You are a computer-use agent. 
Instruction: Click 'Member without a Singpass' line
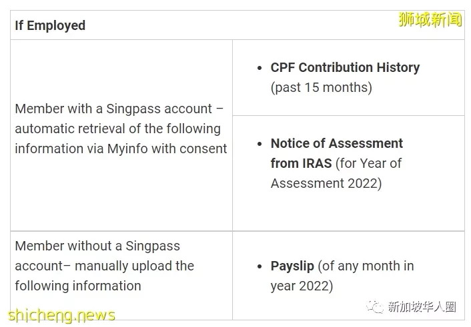pyautogui.click(x=97, y=246)
